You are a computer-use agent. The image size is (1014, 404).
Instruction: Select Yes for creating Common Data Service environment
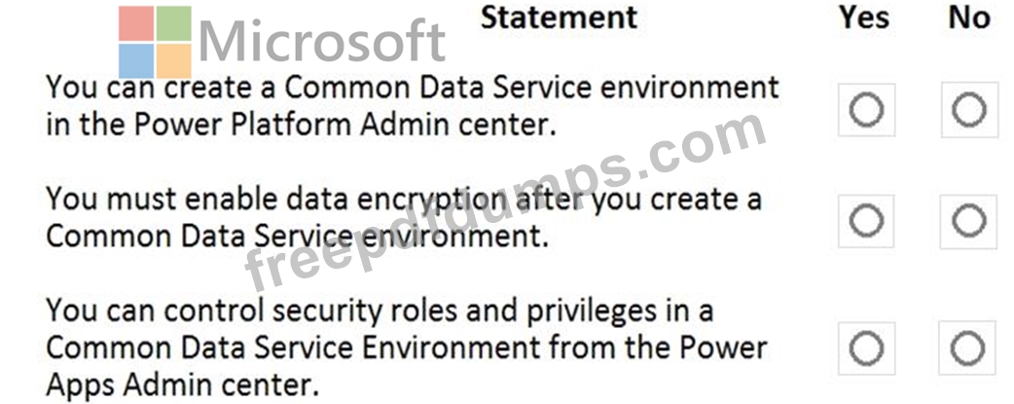click(x=865, y=110)
